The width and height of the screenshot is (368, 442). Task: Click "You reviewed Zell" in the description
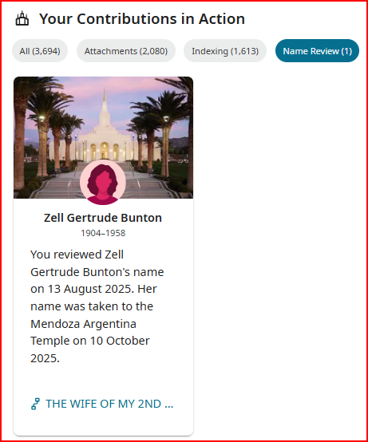[x=77, y=255]
